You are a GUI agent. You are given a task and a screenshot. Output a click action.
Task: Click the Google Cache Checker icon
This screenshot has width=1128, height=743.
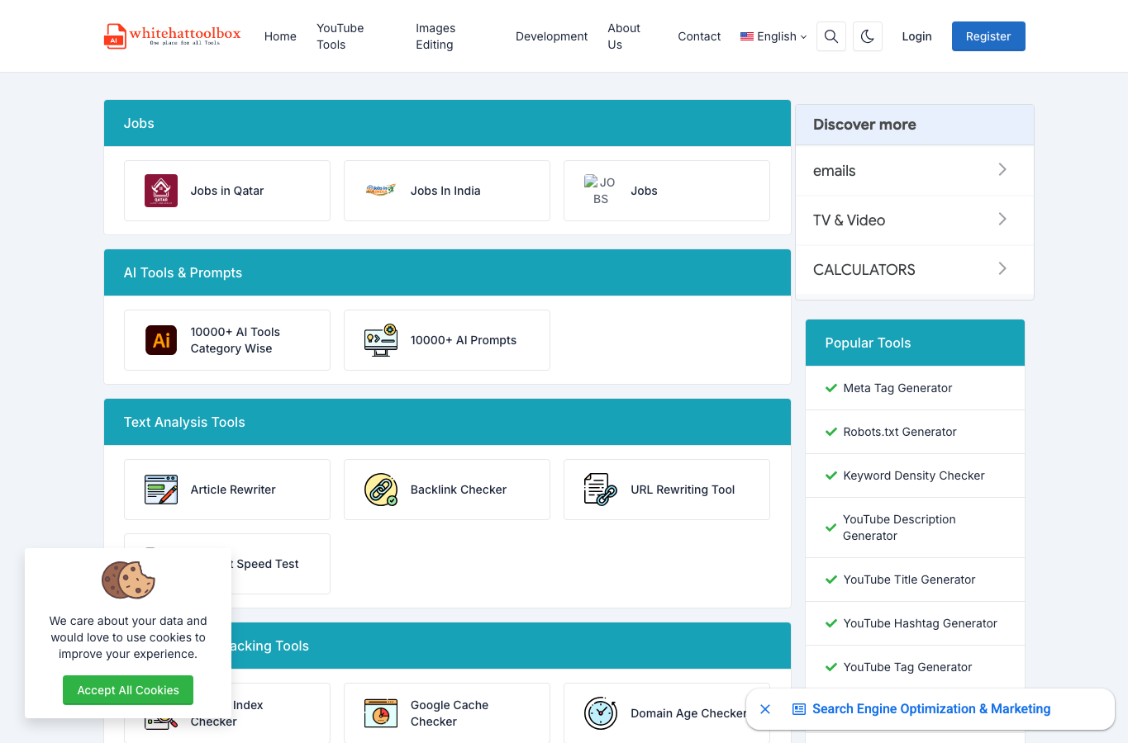click(381, 713)
